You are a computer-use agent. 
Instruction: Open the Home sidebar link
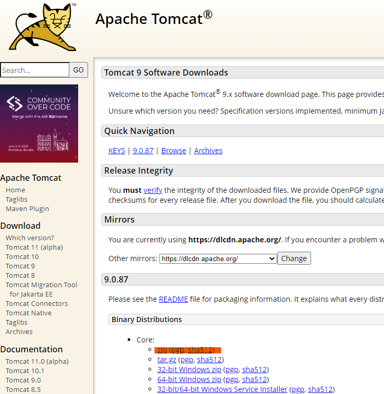click(x=15, y=190)
